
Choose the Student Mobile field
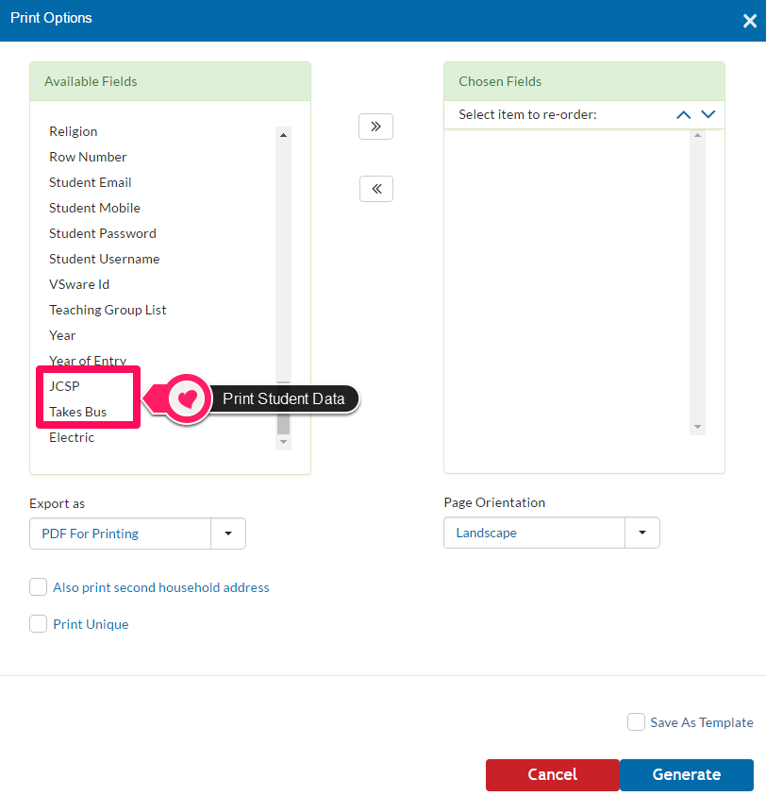pos(94,208)
